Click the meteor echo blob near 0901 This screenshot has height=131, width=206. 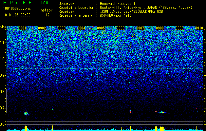click(x=27, y=114)
